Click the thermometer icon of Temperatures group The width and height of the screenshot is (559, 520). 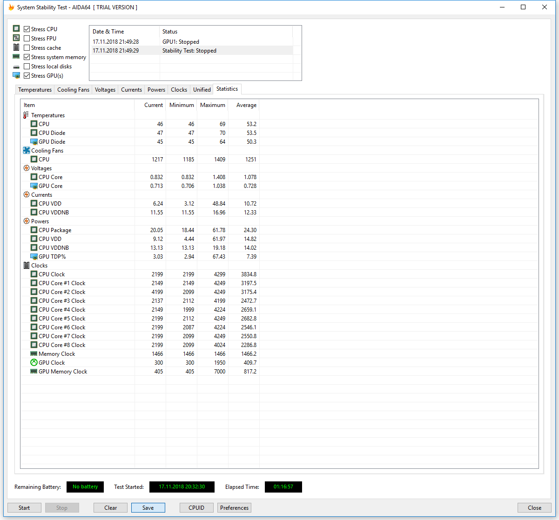pos(26,115)
